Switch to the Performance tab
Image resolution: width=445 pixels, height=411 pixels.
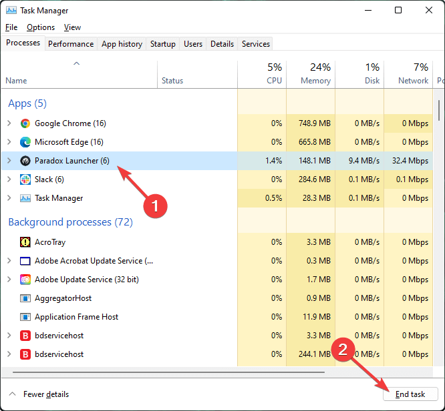click(71, 44)
